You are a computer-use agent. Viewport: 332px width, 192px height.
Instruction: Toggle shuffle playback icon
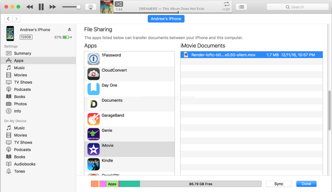[119, 4]
